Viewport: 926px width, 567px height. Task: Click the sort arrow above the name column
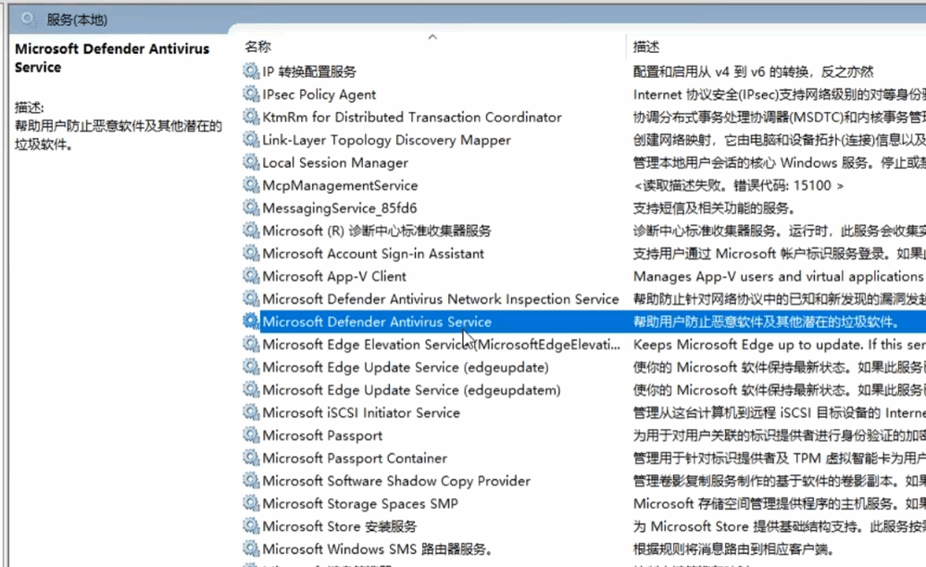[x=432, y=37]
